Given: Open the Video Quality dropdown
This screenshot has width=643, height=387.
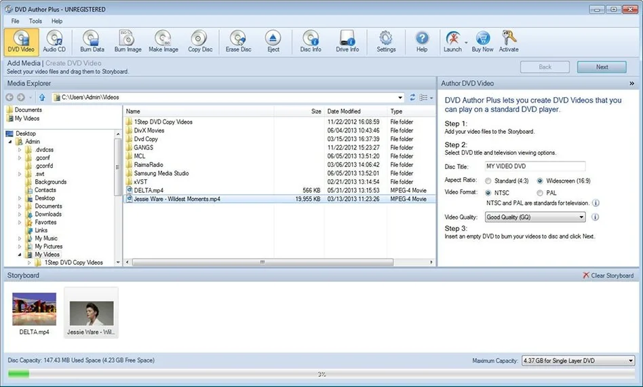Looking at the screenshot, I should click(x=534, y=217).
